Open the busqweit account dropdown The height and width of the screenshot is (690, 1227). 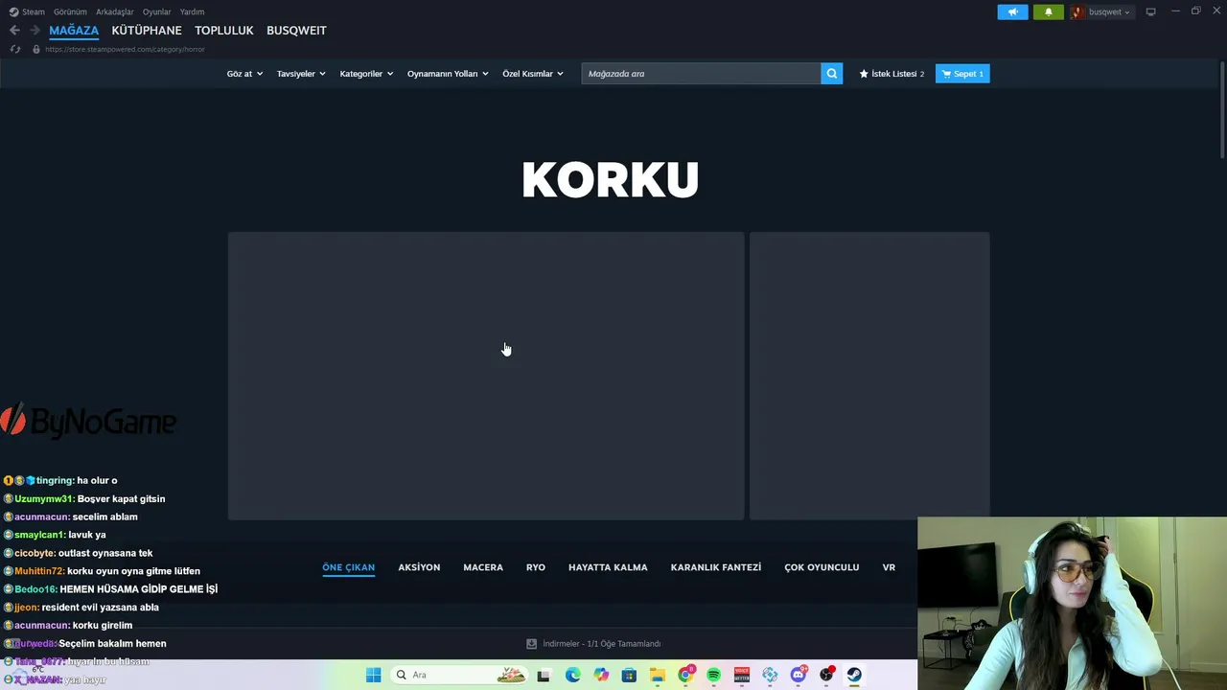pyautogui.click(x=1109, y=11)
